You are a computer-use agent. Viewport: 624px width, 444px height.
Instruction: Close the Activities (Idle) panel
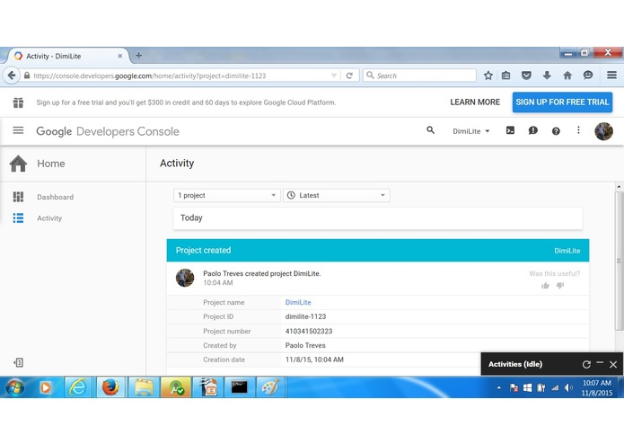coord(613,364)
